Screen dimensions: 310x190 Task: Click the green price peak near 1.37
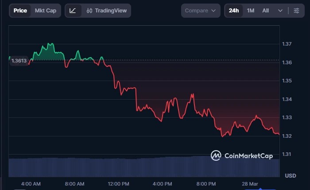tap(50, 44)
